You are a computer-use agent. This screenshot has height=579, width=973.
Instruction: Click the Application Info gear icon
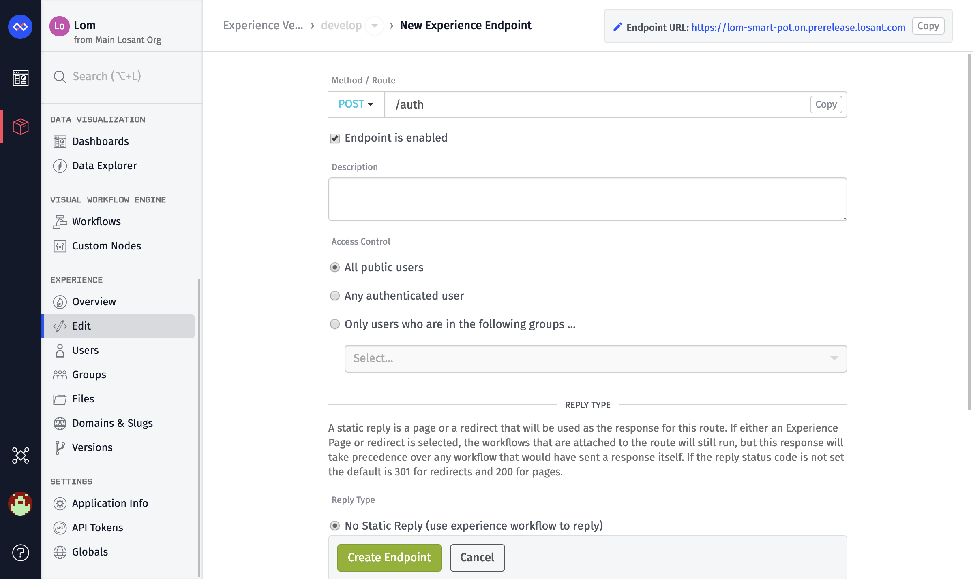click(60, 504)
